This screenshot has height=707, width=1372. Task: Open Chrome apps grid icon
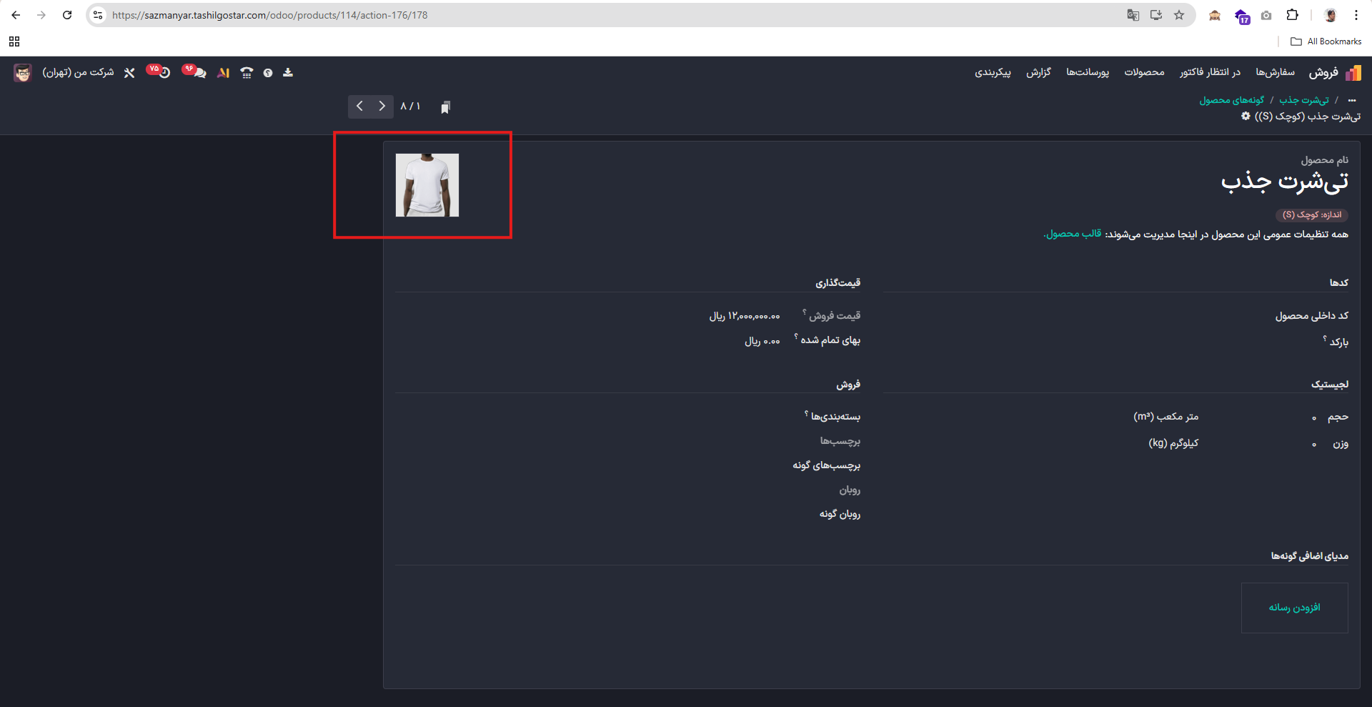pos(14,41)
